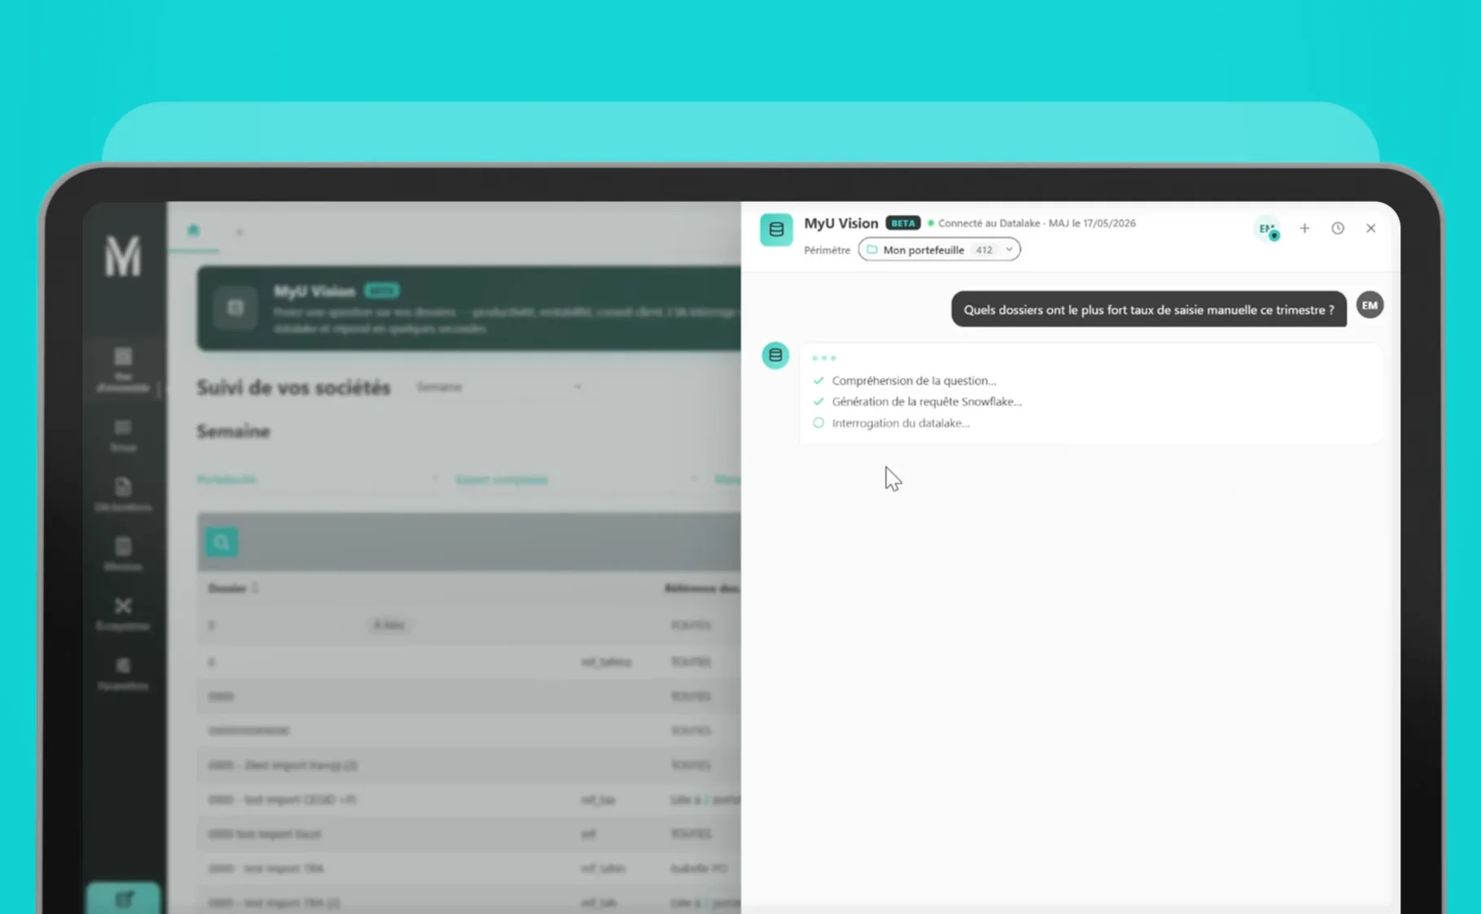Viewport: 1481px width, 914px height.
Task: Open the document-icon sidebar section
Action: (123, 495)
